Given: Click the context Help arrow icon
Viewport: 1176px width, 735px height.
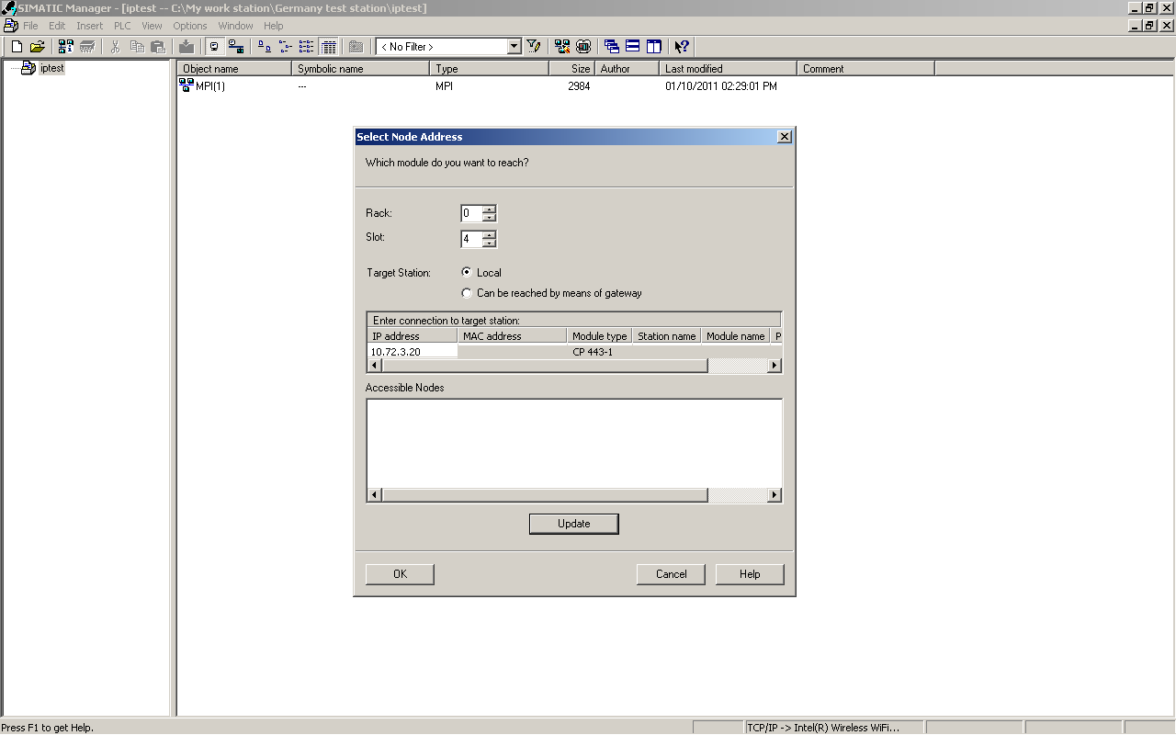Looking at the screenshot, I should click(682, 47).
